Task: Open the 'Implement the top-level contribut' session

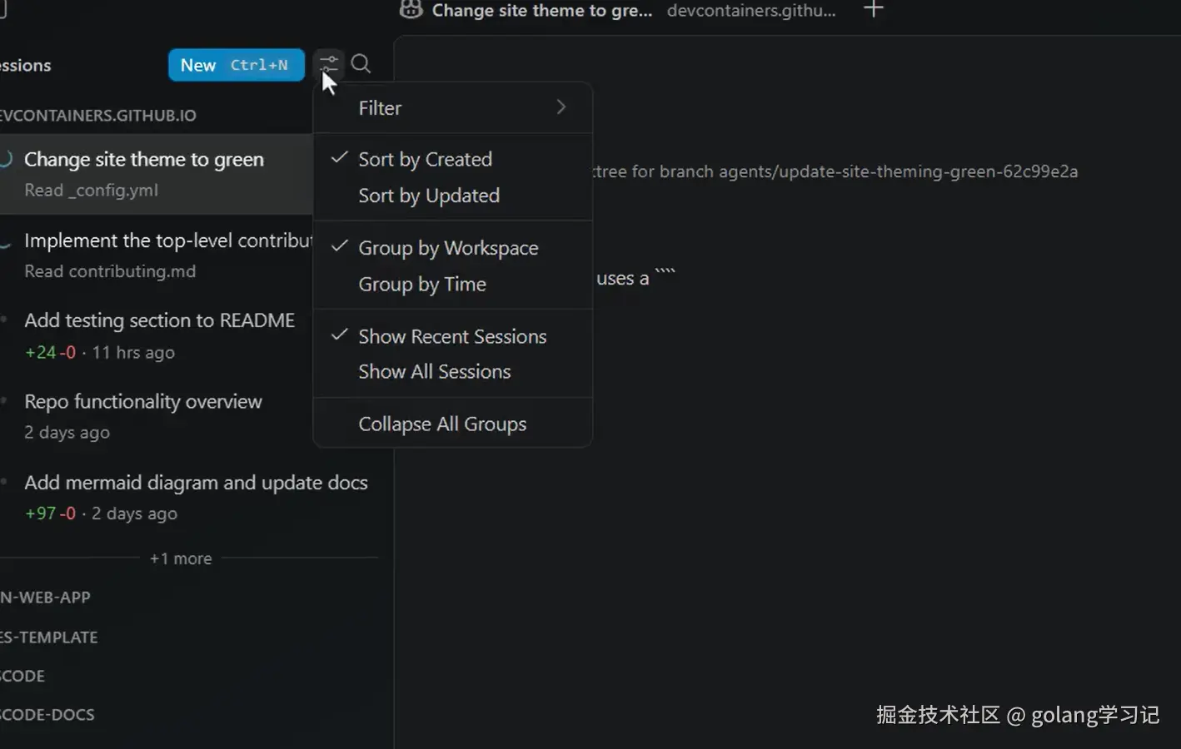Action: click(157, 255)
